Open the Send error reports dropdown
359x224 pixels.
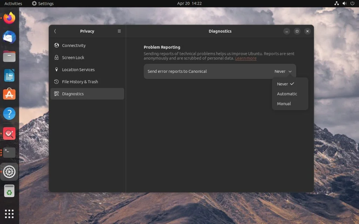click(x=283, y=71)
